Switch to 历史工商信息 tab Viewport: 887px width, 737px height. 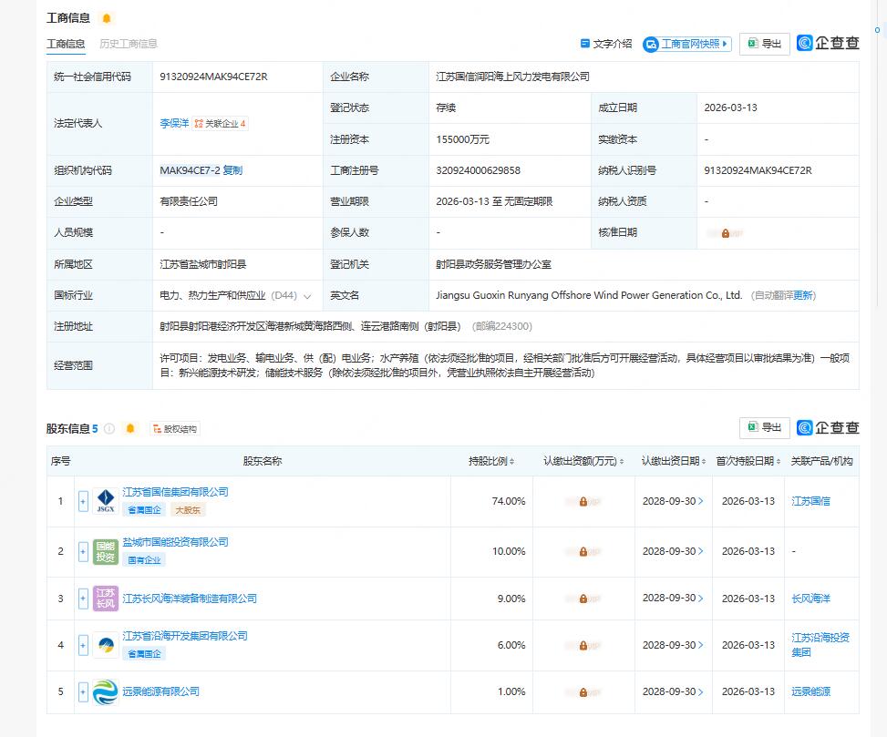(128, 44)
